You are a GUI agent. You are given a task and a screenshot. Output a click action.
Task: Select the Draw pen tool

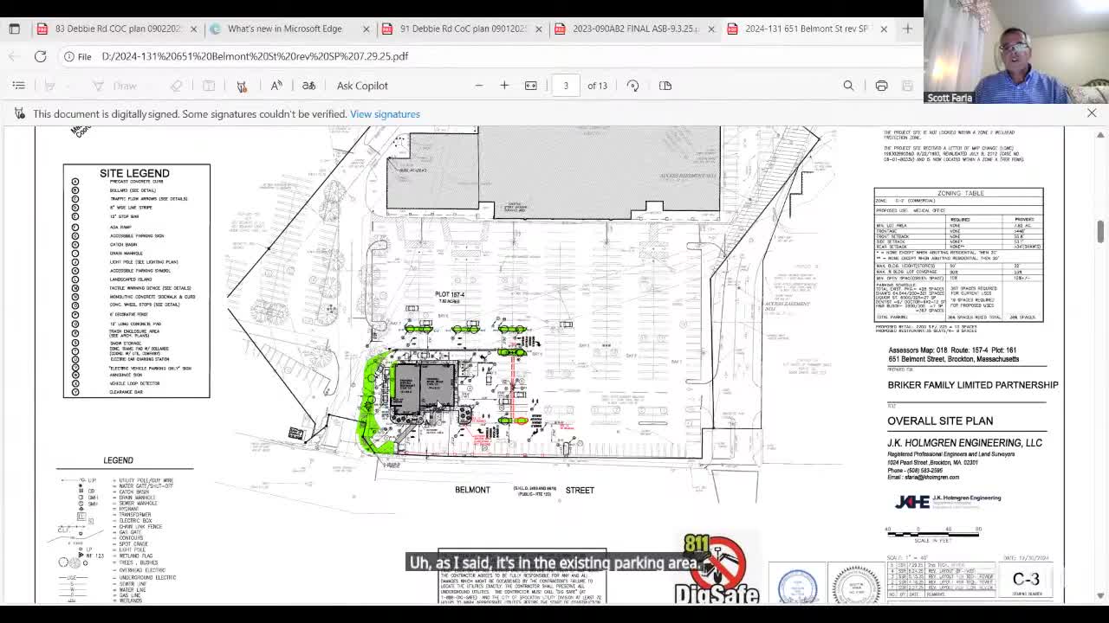point(116,86)
